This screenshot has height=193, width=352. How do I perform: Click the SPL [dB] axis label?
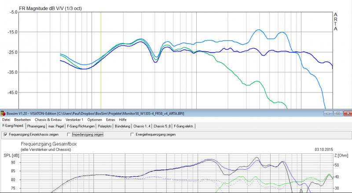coord(11,156)
